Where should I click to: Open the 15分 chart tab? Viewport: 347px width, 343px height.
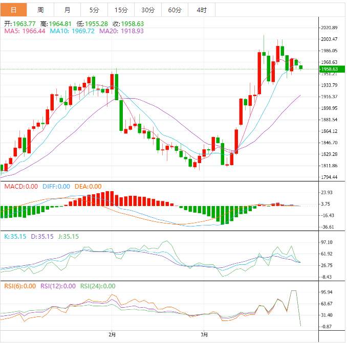point(121,10)
